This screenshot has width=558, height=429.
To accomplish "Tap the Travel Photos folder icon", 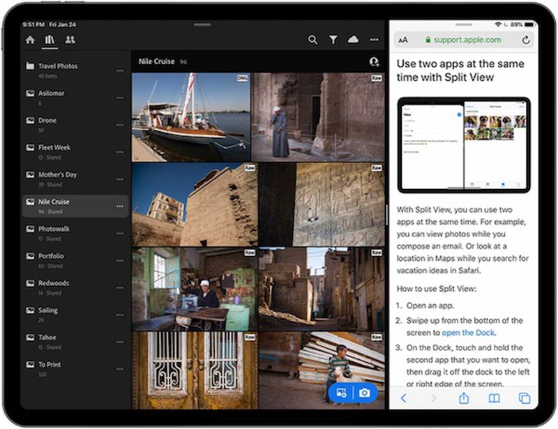I will pyautogui.click(x=30, y=66).
